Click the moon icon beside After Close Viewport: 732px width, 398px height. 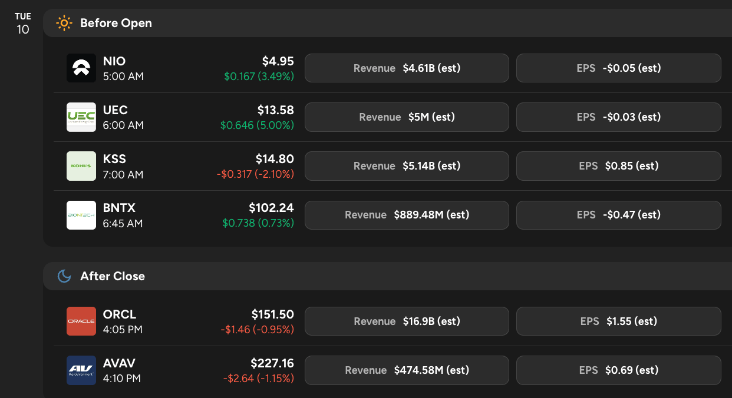(64, 276)
